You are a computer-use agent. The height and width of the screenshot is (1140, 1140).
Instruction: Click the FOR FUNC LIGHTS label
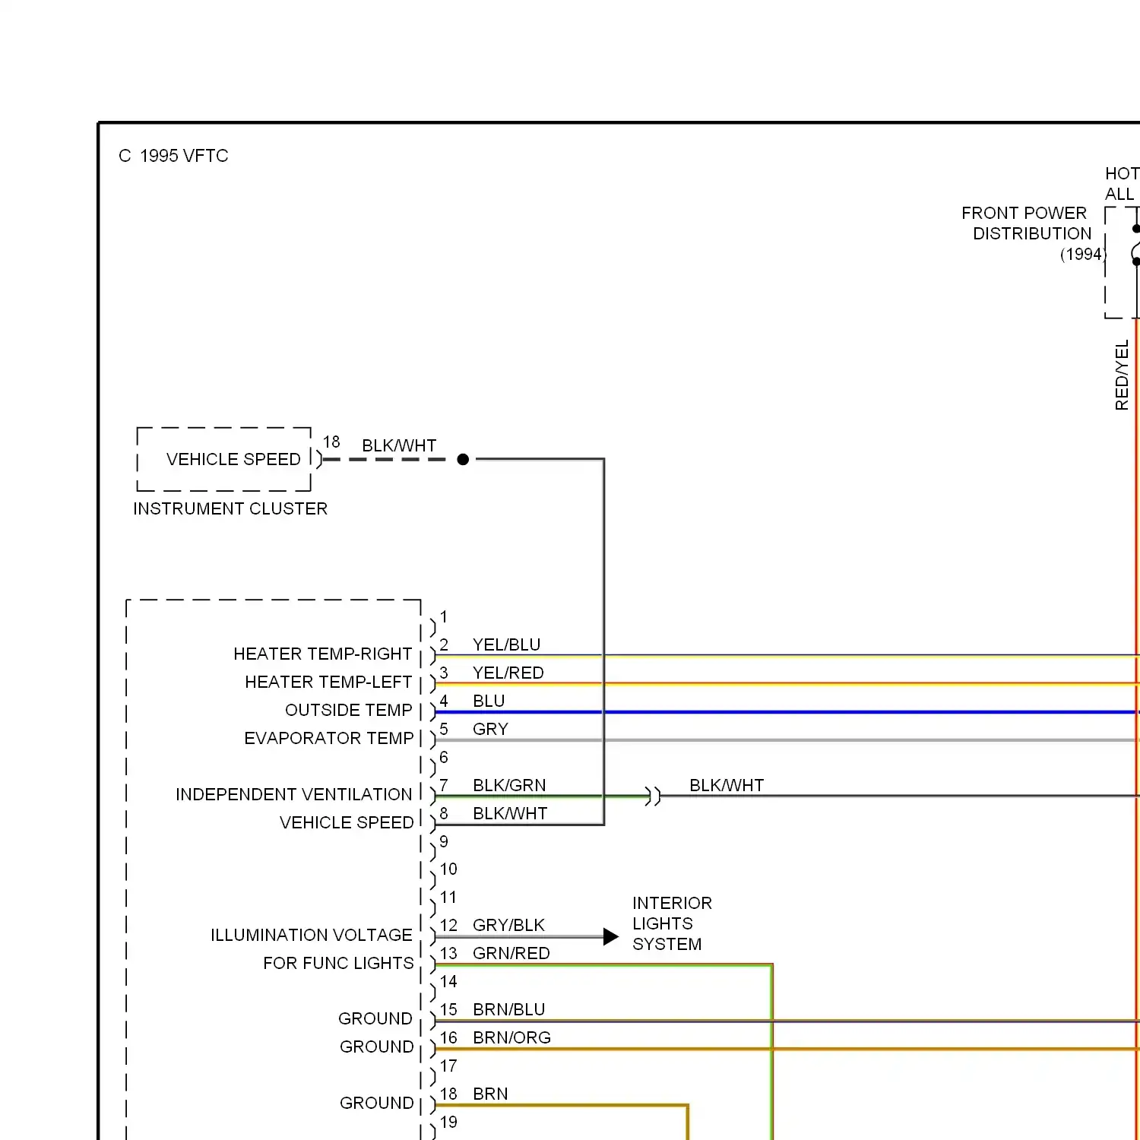point(339,963)
